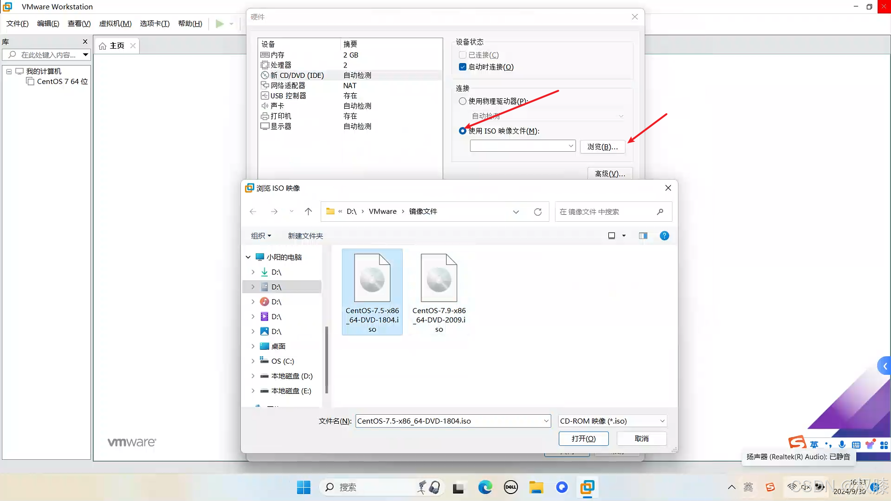Image resolution: width=891 pixels, height=501 pixels.
Task: Toggle the preview pane icon in the file dialog
Action: pos(643,236)
